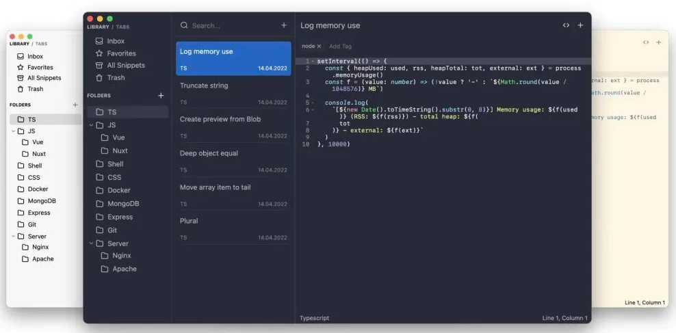Create new snippet with plus icon beside search
Viewport: 676px width, 333px height.
click(284, 25)
